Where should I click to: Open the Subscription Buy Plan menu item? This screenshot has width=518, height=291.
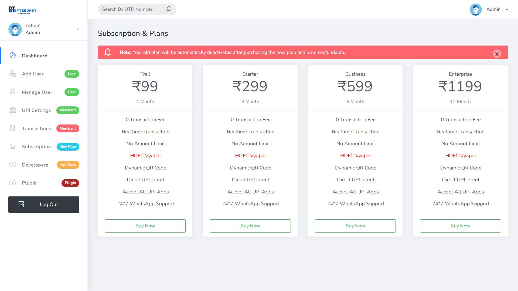click(x=36, y=147)
